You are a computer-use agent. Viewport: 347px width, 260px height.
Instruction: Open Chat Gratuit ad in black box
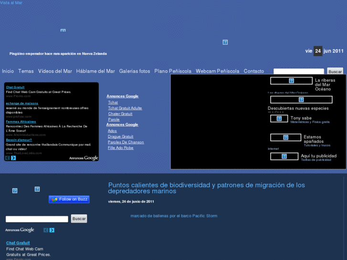point(15,87)
